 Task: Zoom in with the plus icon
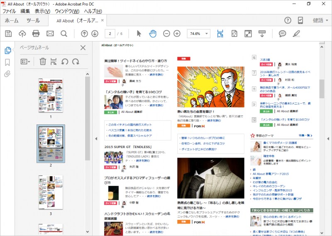(x=177, y=34)
